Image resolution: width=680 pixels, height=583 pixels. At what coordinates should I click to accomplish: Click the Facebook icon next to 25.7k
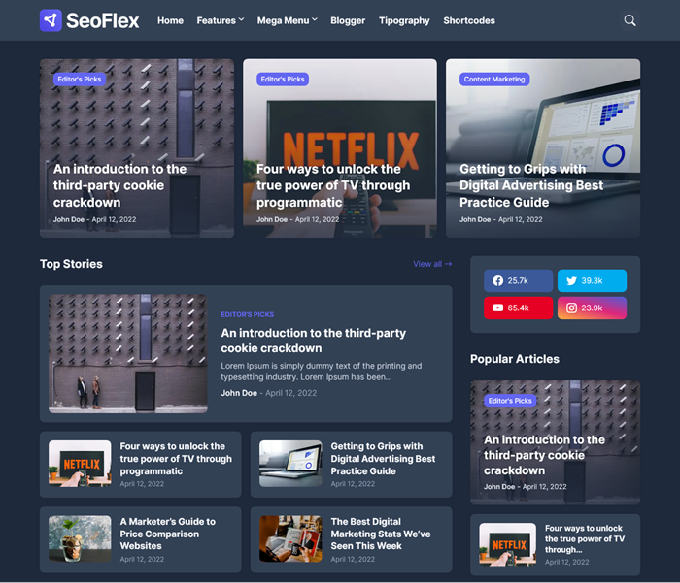(x=497, y=280)
